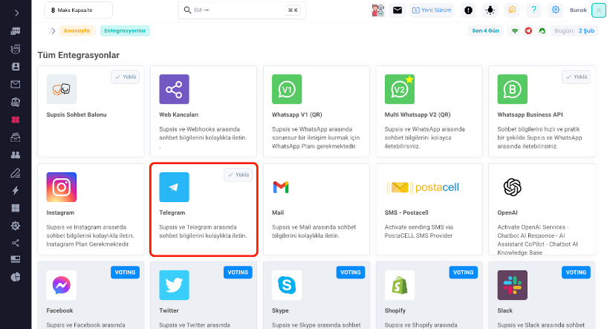Open the question mark help icon
The image size is (610, 329).
(533, 10)
